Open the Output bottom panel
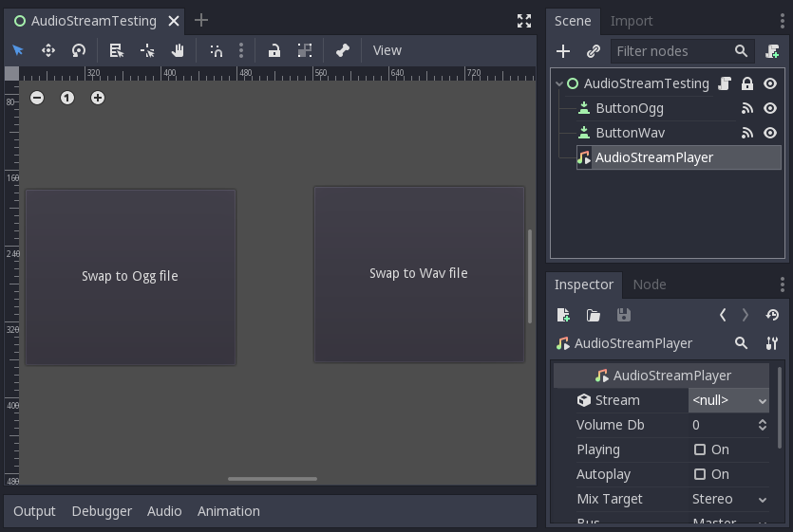This screenshot has height=532, width=793. pyautogui.click(x=34, y=511)
